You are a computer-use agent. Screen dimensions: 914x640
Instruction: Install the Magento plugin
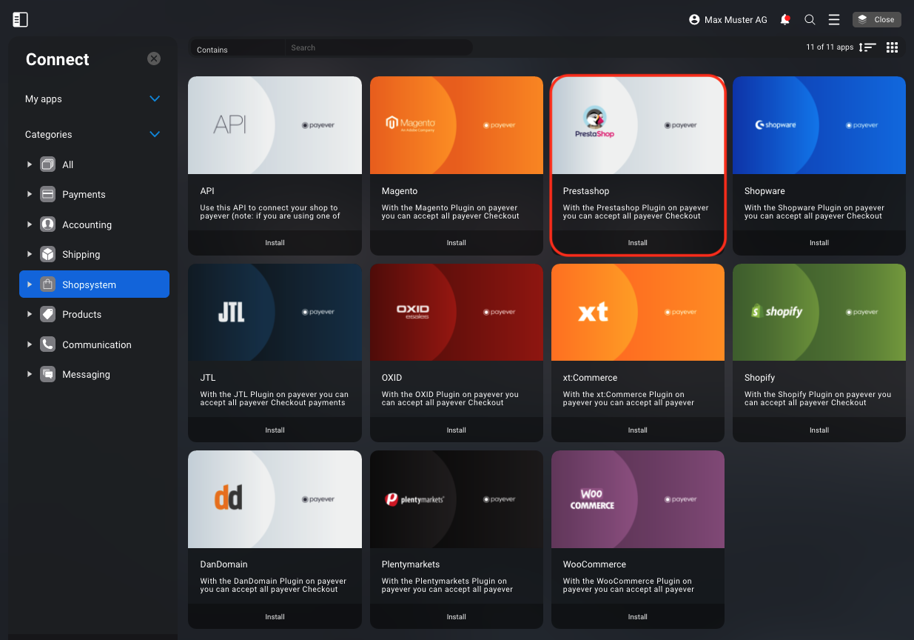(456, 243)
